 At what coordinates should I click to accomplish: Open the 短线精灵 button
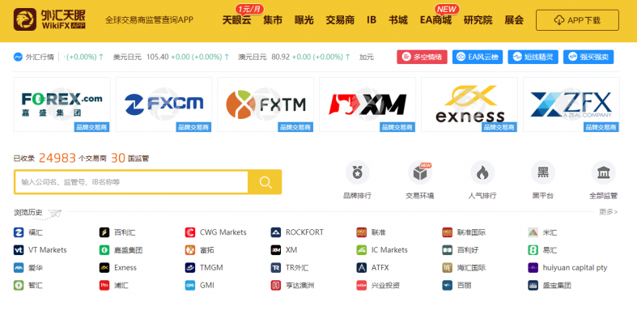coord(533,57)
